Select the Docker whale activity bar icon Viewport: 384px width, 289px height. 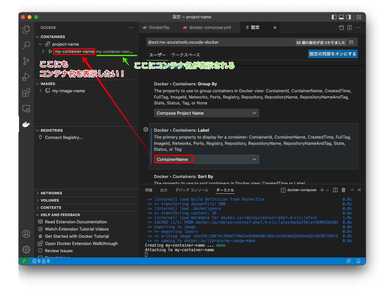pyautogui.click(x=26, y=124)
